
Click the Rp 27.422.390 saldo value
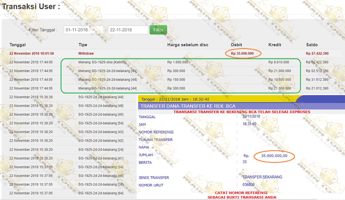pyautogui.click(x=317, y=53)
